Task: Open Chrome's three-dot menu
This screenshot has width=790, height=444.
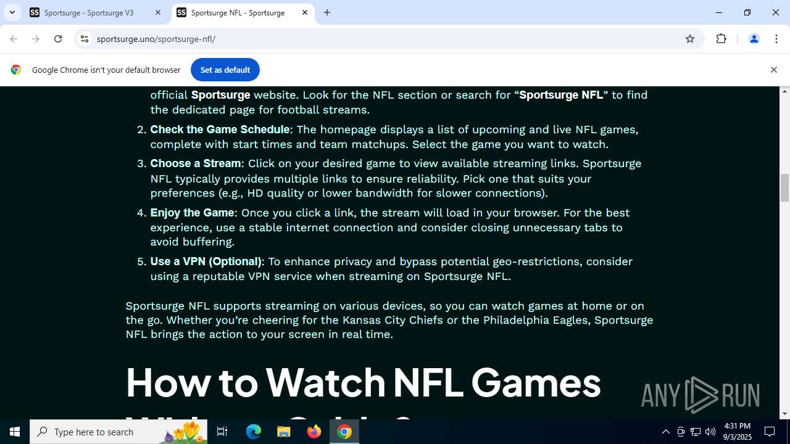Action: coord(776,39)
